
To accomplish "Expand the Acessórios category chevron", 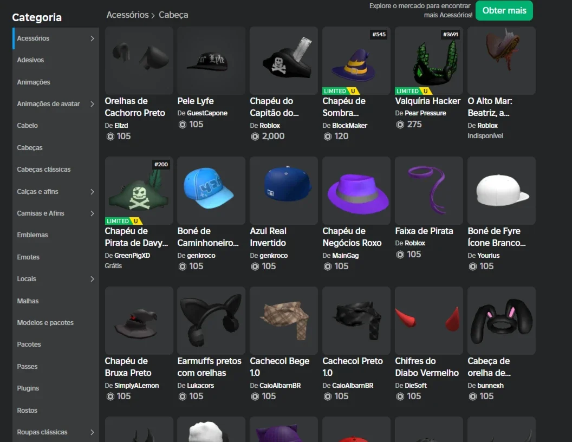I will (x=92, y=38).
